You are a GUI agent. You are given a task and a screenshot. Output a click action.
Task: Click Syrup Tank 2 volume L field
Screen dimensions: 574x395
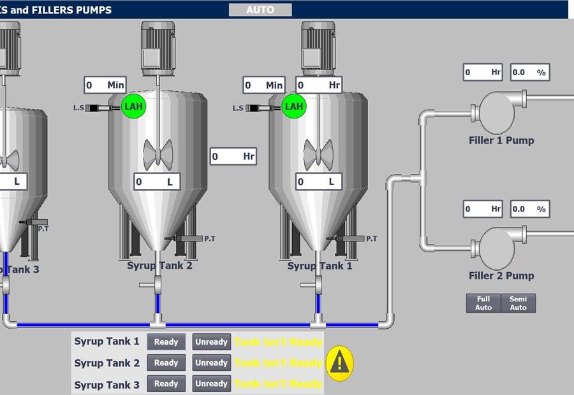[157, 182]
